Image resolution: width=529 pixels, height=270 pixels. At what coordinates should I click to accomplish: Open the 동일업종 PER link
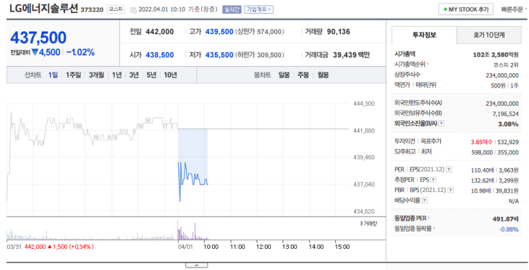click(x=412, y=218)
